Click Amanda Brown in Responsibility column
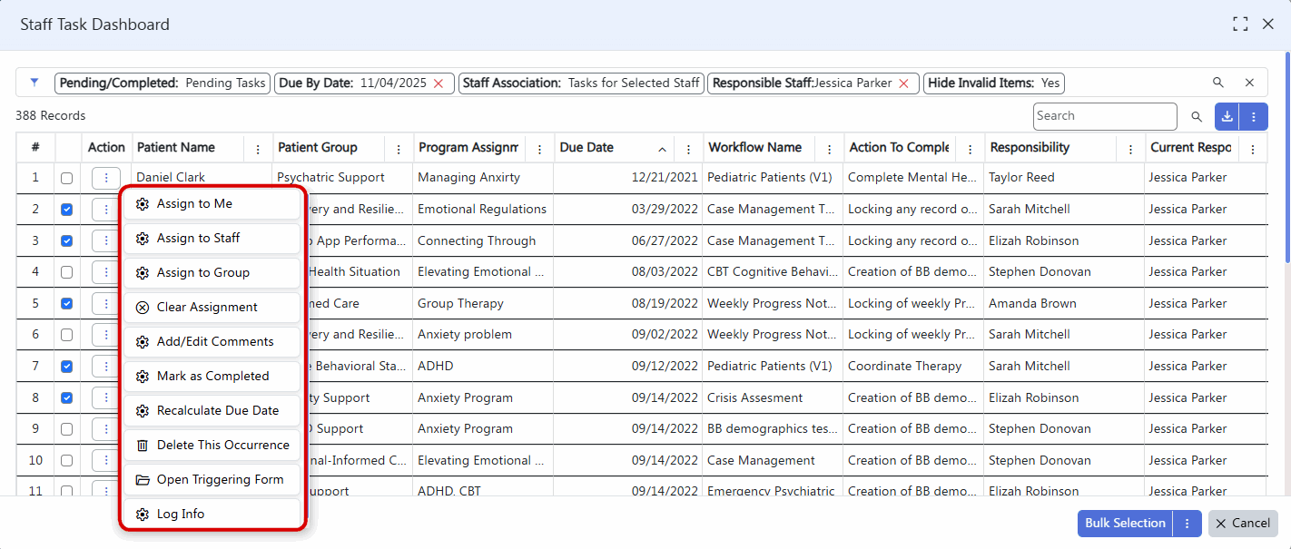Viewport: 1291px width, 549px height. (1032, 304)
